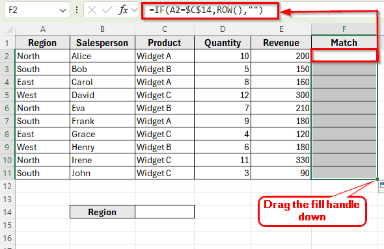The height and width of the screenshot is (249, 384).
Task: Select column F header
Action: click(344, 29)
